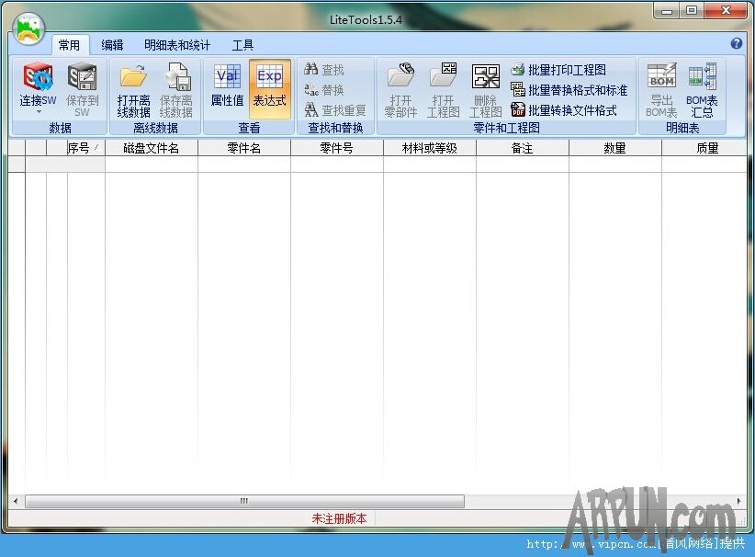Click 批量转换文件格式 batch convert
This screenshot has width=755, height=557.
[x=564, y=110]
